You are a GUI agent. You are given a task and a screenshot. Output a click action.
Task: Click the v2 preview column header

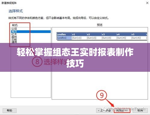(94, 35)
